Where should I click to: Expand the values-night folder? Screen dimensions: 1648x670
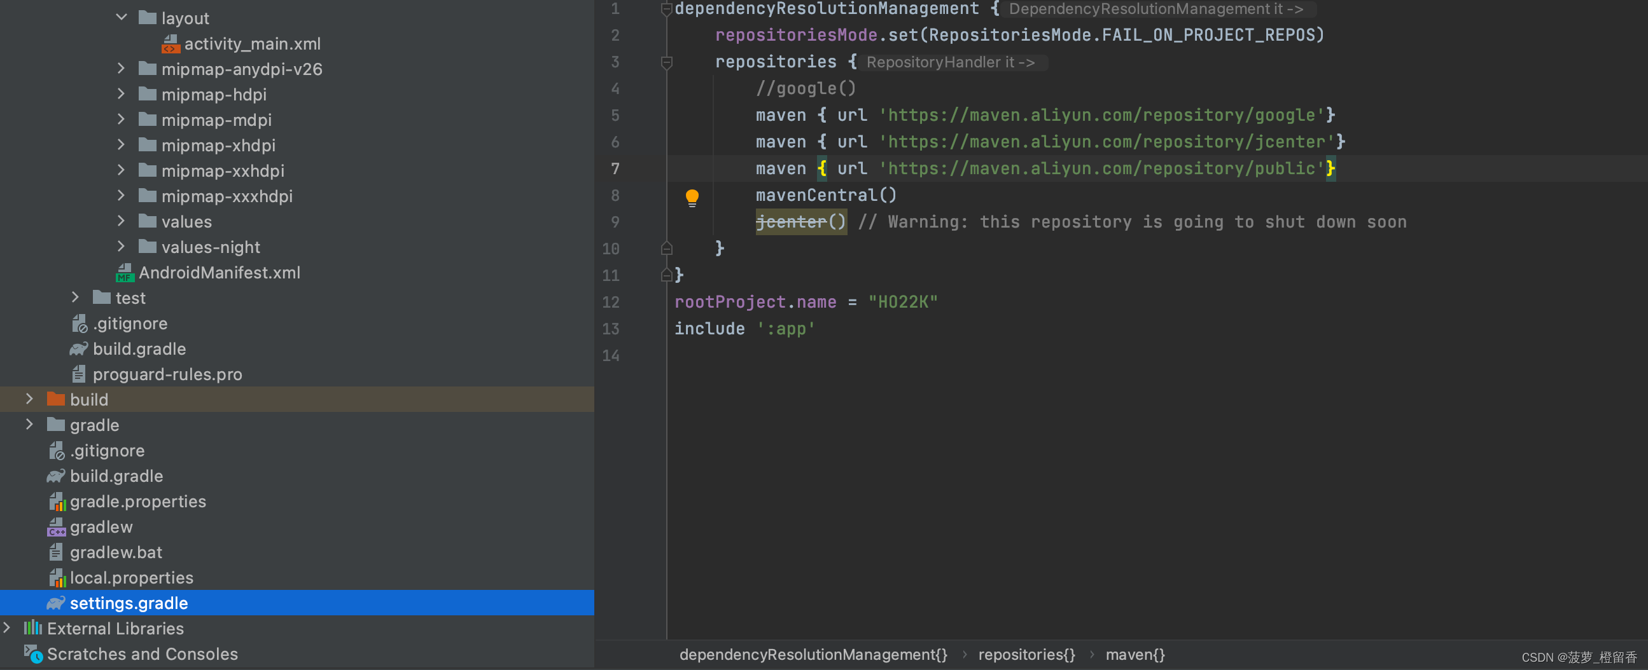(122, 247)
